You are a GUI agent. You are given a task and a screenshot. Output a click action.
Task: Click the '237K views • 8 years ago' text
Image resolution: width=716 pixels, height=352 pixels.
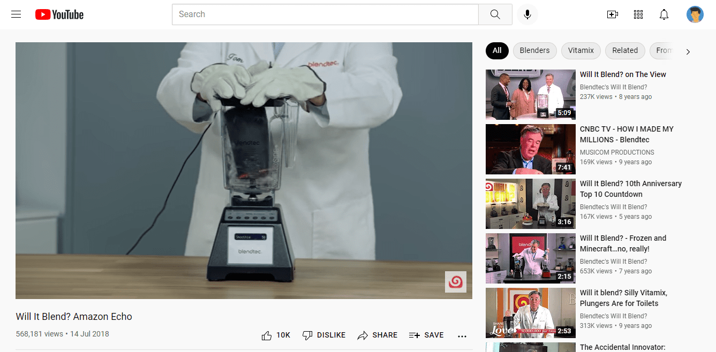[x=616, y=97]
